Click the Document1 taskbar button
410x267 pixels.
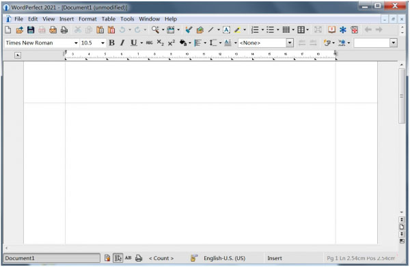point(52,258)
